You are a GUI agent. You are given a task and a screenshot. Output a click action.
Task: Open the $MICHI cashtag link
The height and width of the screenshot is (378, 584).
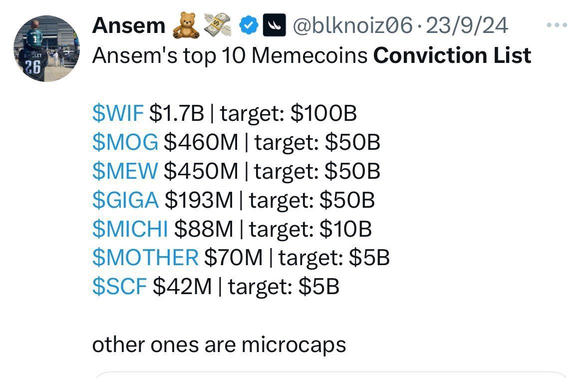pyautogui.click(x=130, y=229)
